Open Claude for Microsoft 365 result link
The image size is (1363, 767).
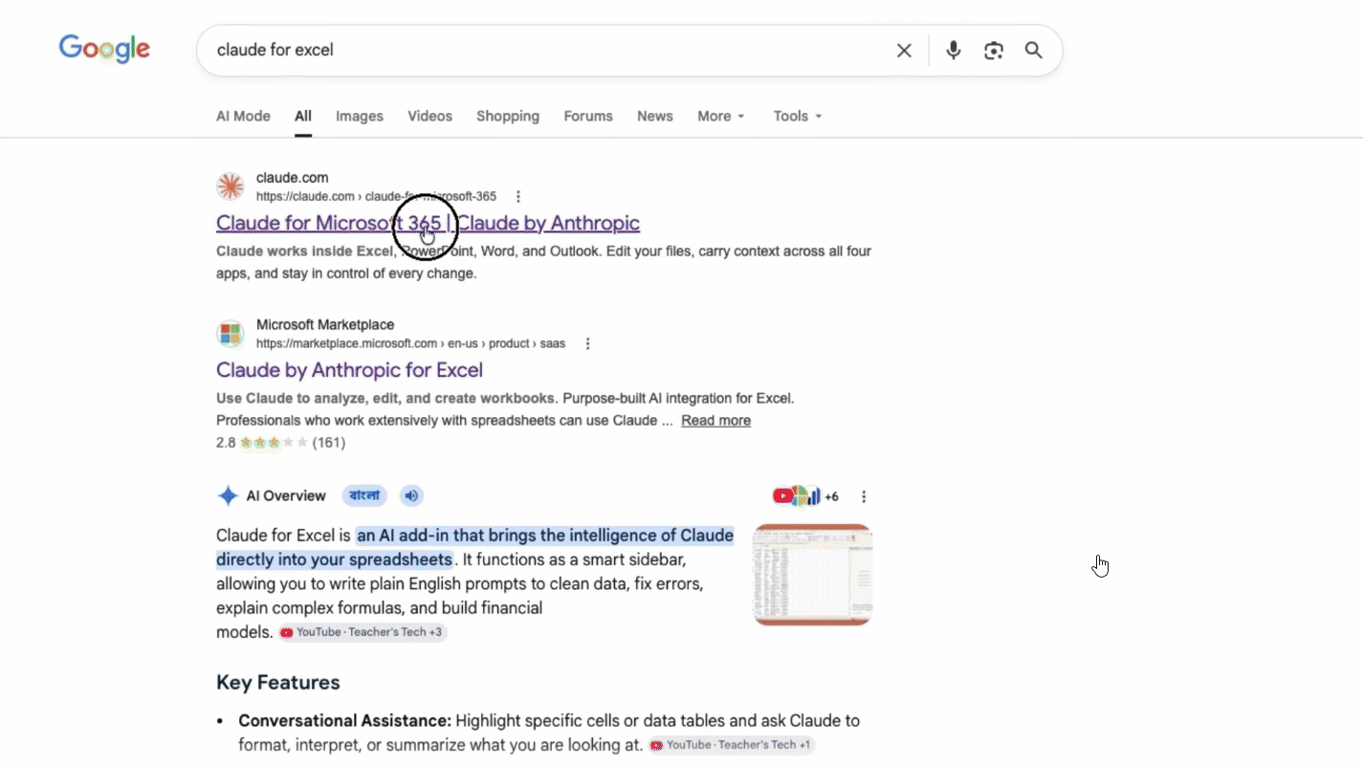[428, 223]
